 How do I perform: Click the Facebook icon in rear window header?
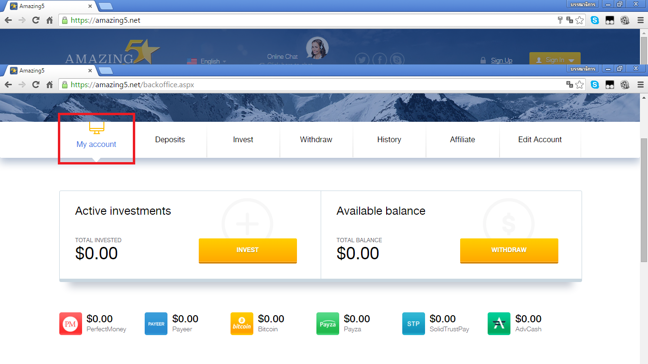click(380, 59)
